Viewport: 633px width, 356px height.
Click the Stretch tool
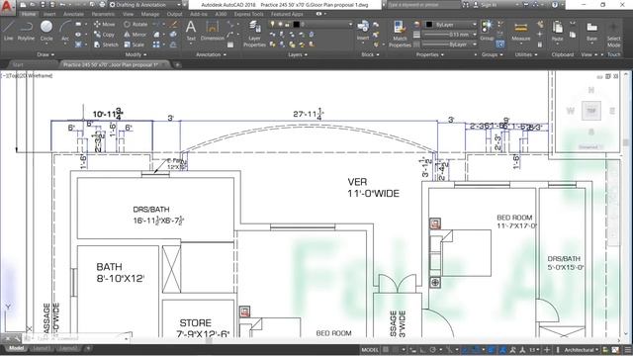click(106, 44)
